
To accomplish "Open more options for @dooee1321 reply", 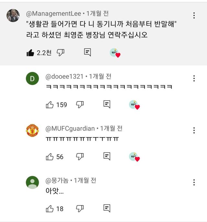I will point(194,78).
